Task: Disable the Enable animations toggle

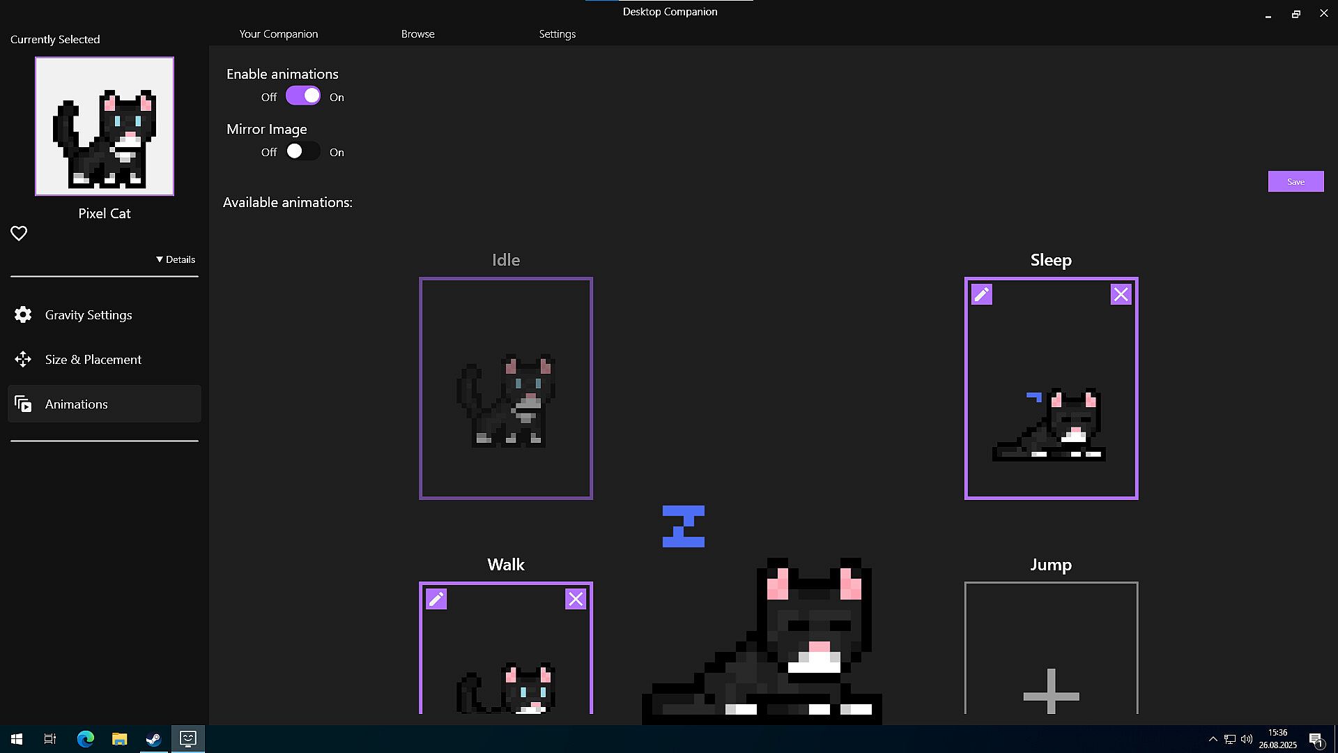Action: [x=303, y=96]
